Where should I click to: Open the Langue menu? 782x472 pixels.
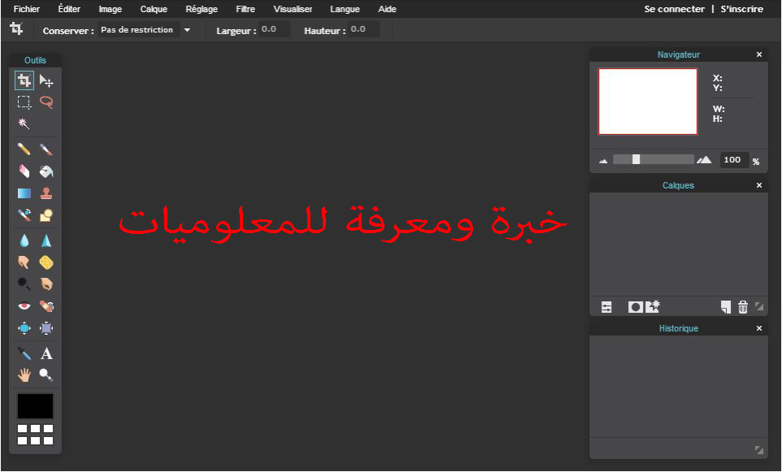345,9
